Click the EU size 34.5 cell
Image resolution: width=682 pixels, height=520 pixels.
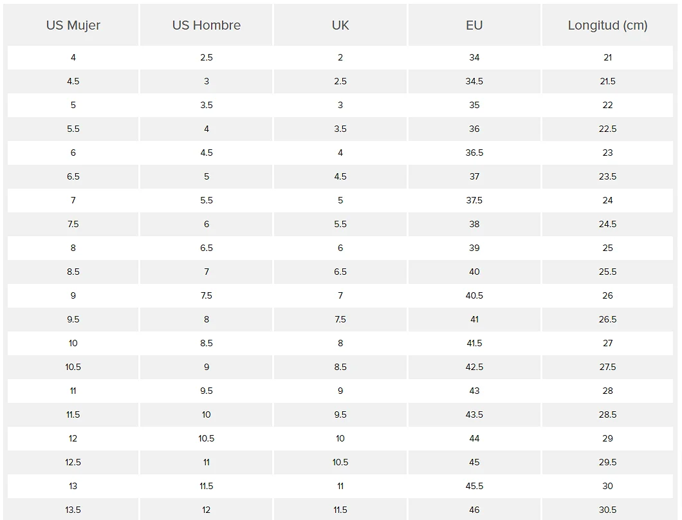click(474, 81)
